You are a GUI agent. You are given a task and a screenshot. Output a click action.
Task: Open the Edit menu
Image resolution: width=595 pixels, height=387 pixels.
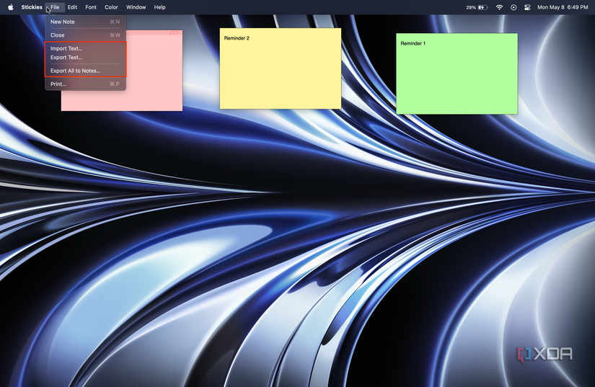pyautogui.click(x=72, y=7)
